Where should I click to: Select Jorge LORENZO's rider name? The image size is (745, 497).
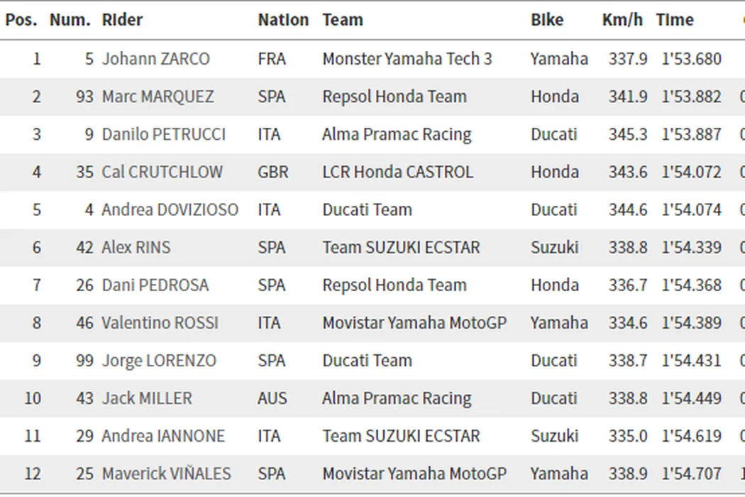click(x=159, y=361)
